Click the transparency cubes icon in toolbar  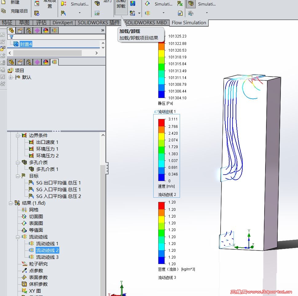(190, 13)
